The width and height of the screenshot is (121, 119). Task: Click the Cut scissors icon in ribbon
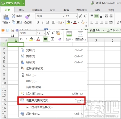pyautogui.click(x=14, y=16)
